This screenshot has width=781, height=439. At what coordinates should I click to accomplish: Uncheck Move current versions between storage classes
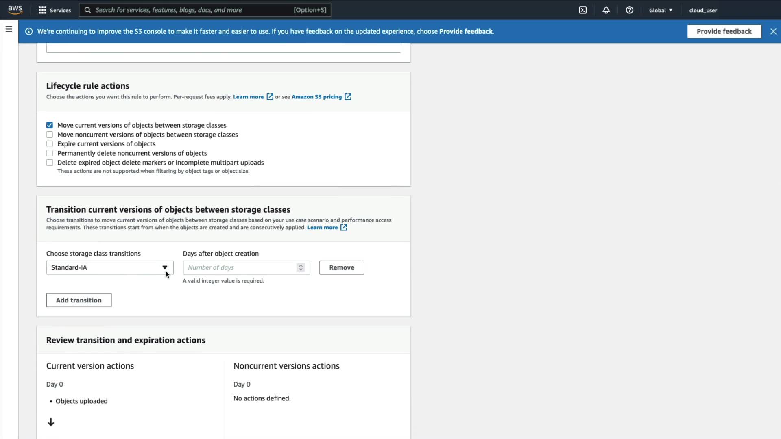coord(50,125)
